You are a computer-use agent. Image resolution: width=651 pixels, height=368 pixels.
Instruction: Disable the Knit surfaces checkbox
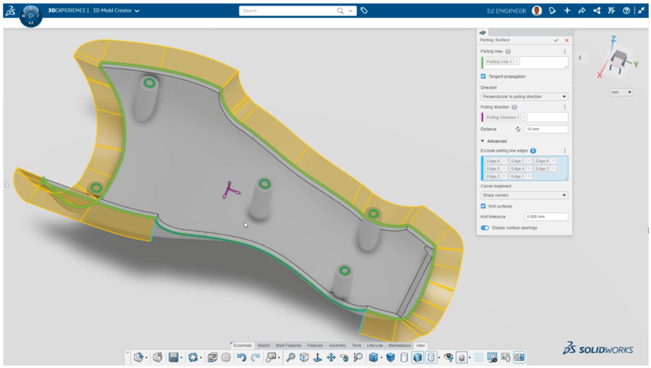coord(483,206)
